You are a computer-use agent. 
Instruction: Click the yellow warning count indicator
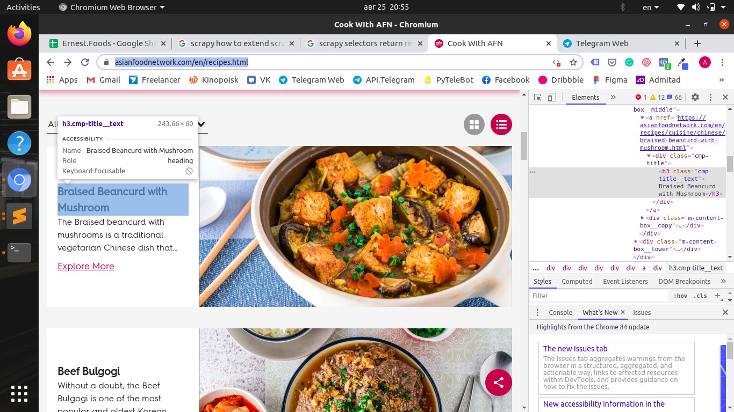(657, 97)
